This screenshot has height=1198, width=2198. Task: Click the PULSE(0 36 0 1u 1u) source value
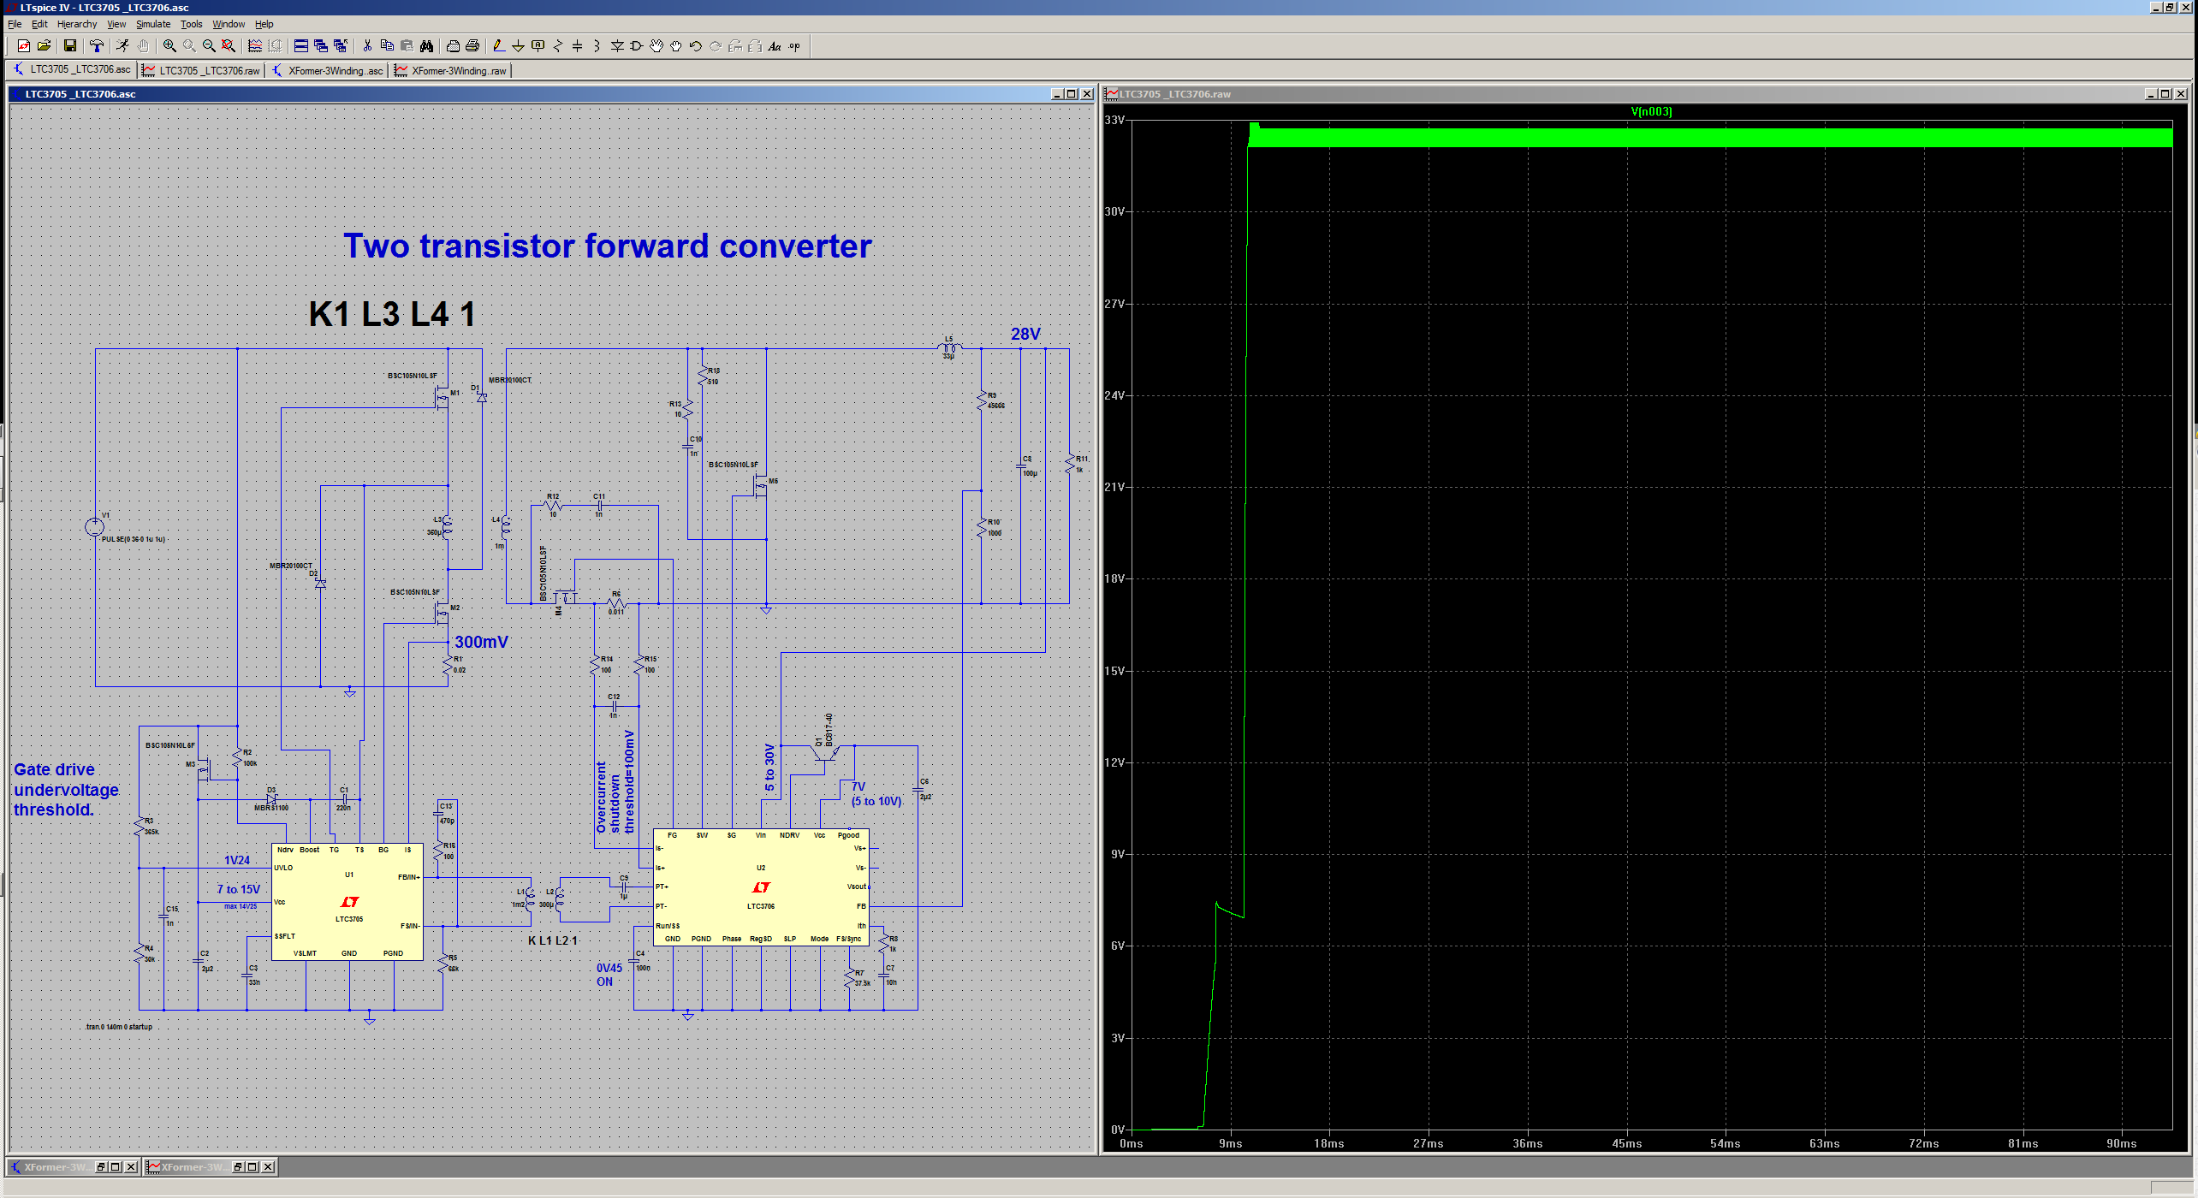134,539
